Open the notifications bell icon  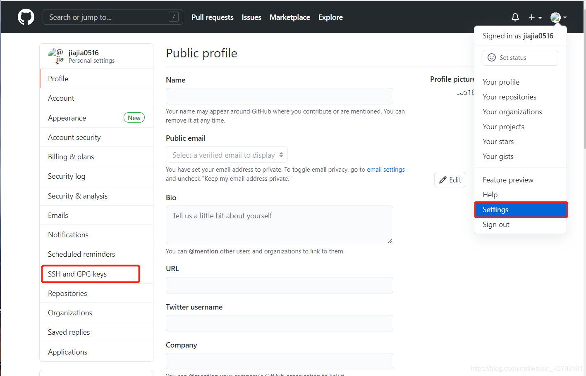pos(515,17)
